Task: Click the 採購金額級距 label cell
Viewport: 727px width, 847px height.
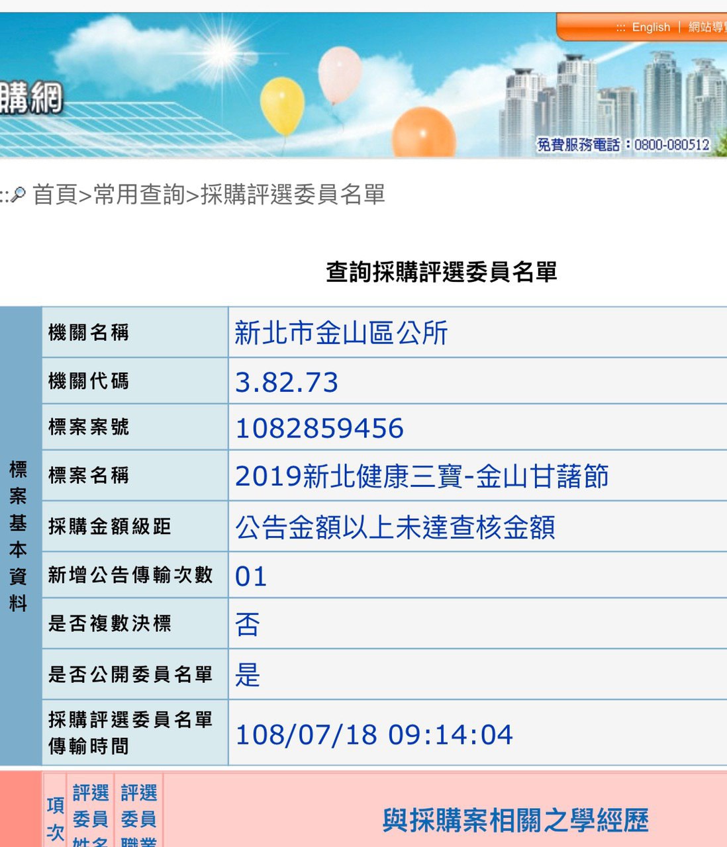Action: click(x=135, y=527)
